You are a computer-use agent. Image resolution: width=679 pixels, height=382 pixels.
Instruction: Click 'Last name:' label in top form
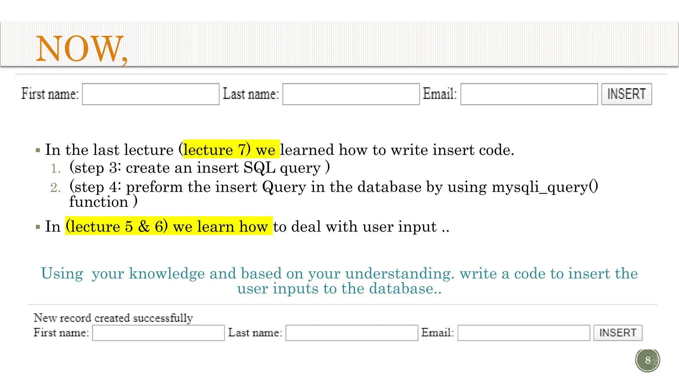pos(251,94)
